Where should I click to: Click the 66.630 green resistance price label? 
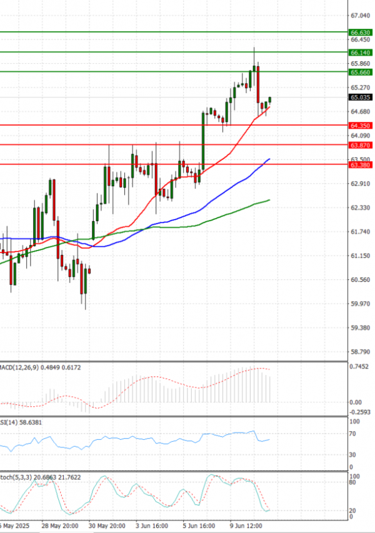(360, 32)
